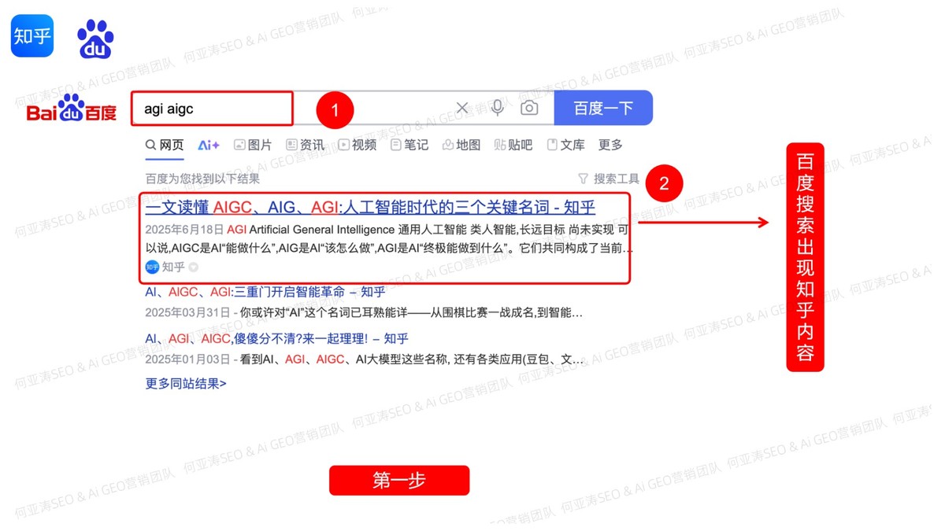Screen dimensions: 945x531
Task: Click the Zhihu 知乎 logo icon
Action: click(x=32, y=35)
